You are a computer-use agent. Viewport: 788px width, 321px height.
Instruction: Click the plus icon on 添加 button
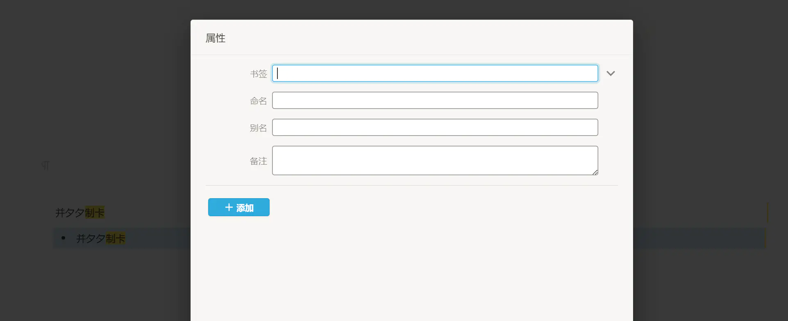(x=229, y=208)
